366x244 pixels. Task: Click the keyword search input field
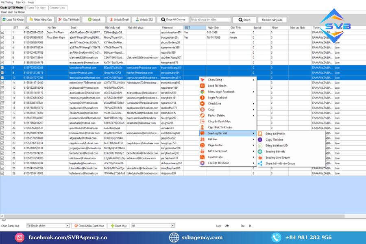[x=210, y=20]
